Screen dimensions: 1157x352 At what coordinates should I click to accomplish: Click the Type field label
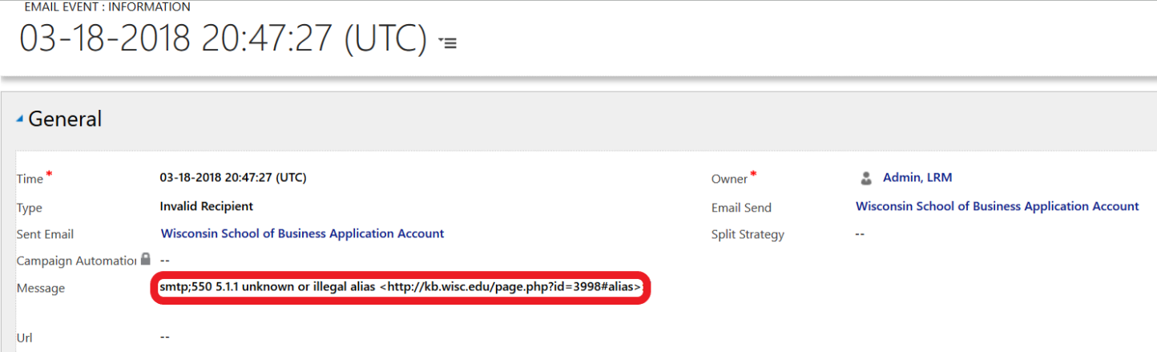(29, 208)
